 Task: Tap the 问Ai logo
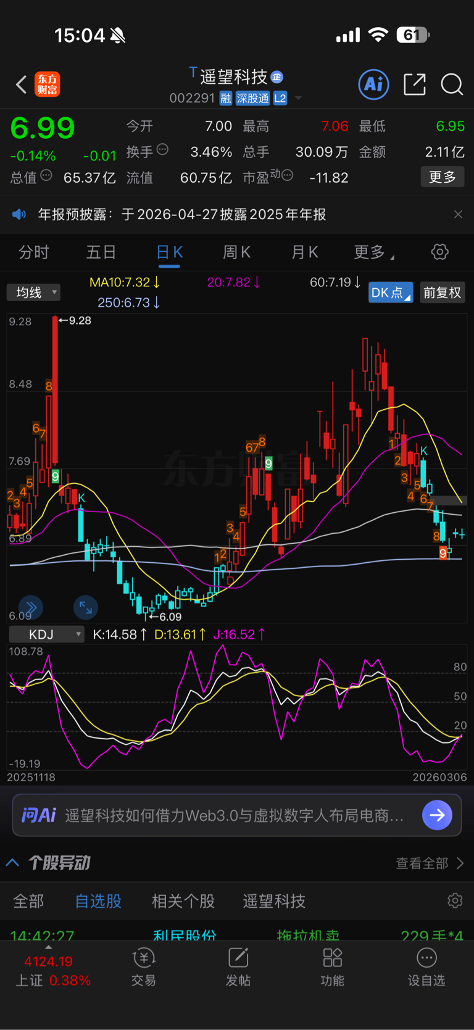(x=39, y=815)
